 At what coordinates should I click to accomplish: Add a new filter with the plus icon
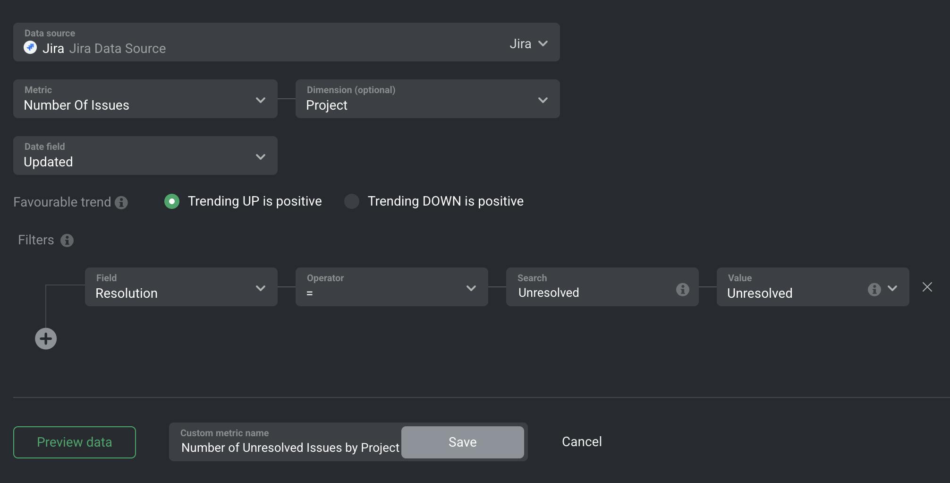pyautogui.click(x=46, y=339)
